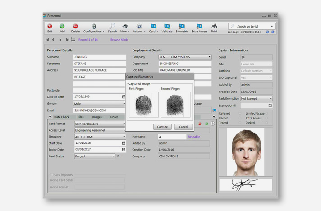This screenshot has width=321, height=211.
Task: Toggle the Parked indicator
Action: pos(267,123)
